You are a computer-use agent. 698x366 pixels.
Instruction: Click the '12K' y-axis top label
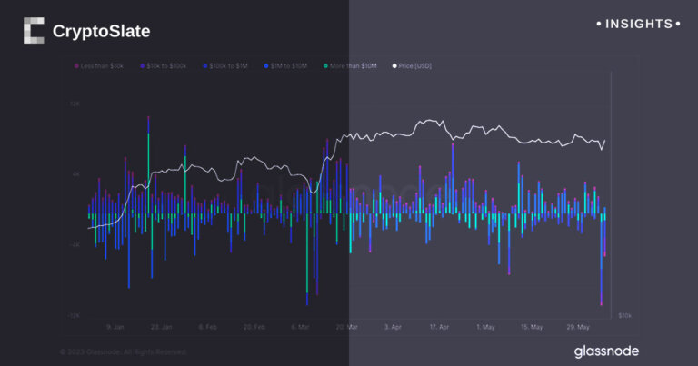75,104
